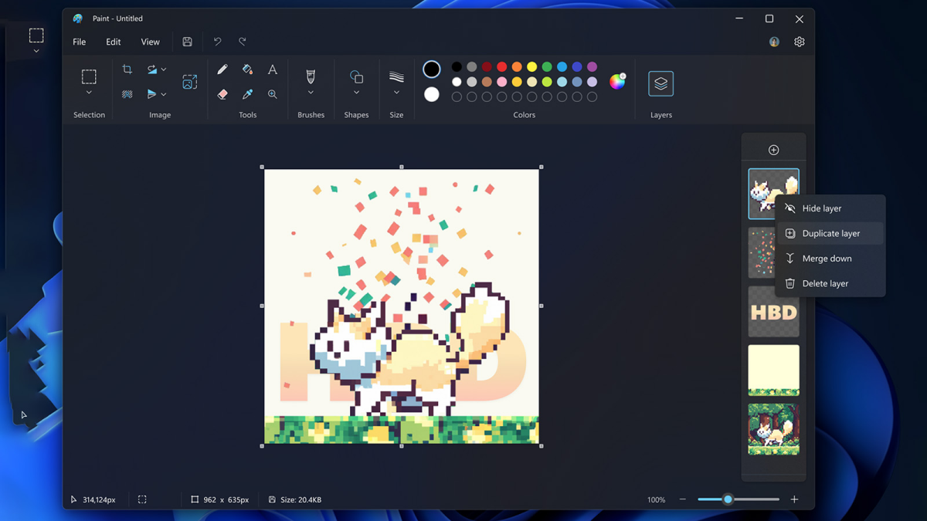The image size is (927, 521).
Task: Click Merge down option
Action: [827, 259]
